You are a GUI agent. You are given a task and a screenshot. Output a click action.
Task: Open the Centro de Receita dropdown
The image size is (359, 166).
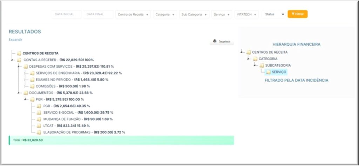[133, 14]
